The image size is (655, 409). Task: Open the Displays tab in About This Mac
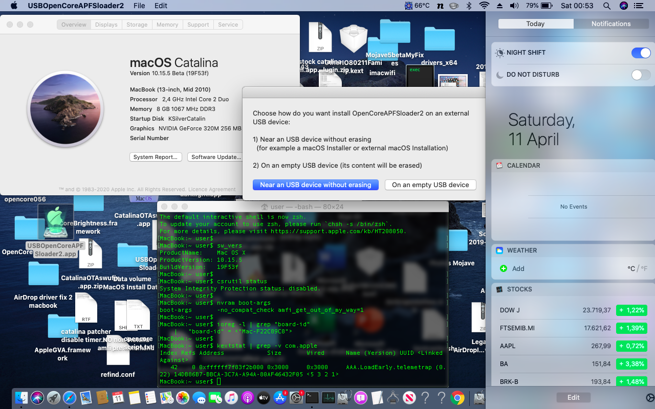point(106,25)
